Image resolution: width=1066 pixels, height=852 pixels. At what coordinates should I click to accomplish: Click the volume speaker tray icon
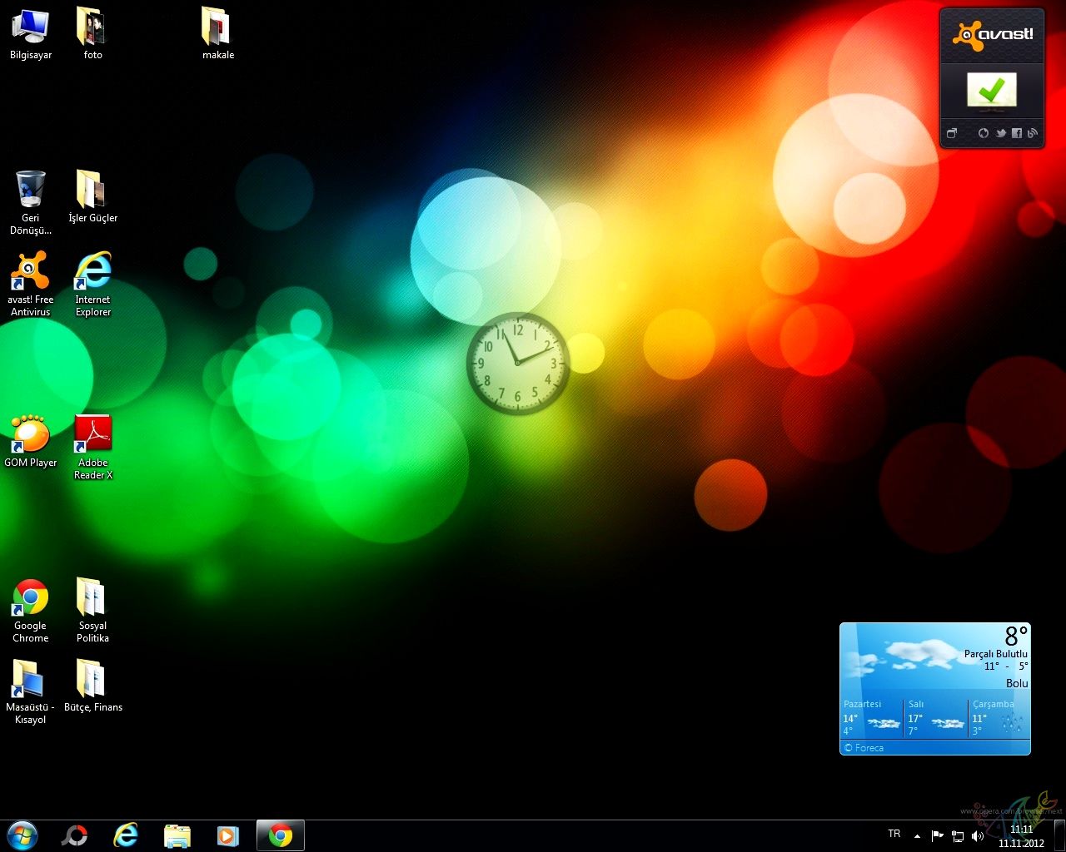978,835
